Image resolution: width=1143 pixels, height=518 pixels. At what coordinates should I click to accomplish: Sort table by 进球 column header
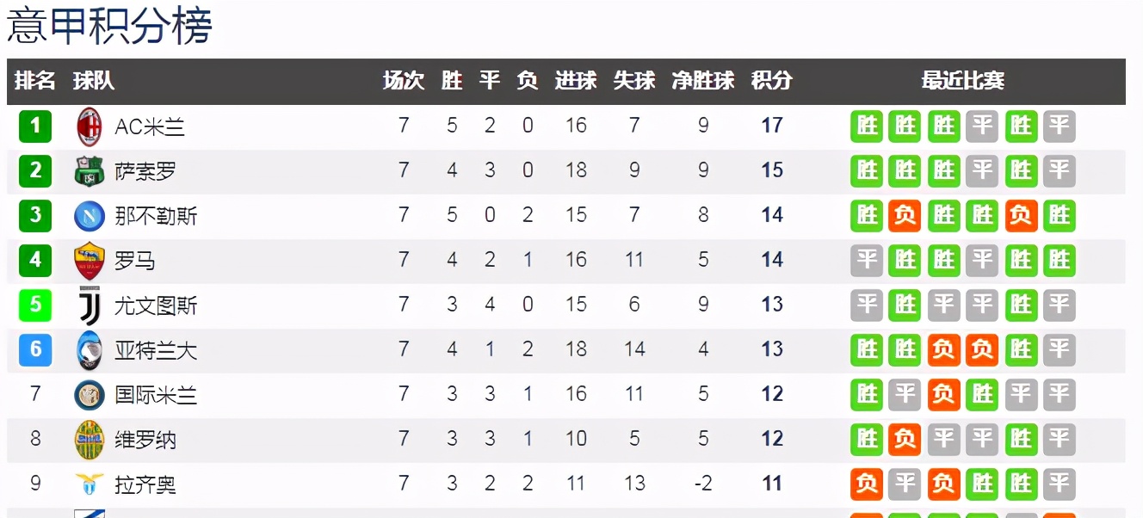pyautogui.click(x=576, y=81)
